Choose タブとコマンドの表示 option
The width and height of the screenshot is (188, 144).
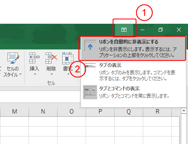point(133,92)
